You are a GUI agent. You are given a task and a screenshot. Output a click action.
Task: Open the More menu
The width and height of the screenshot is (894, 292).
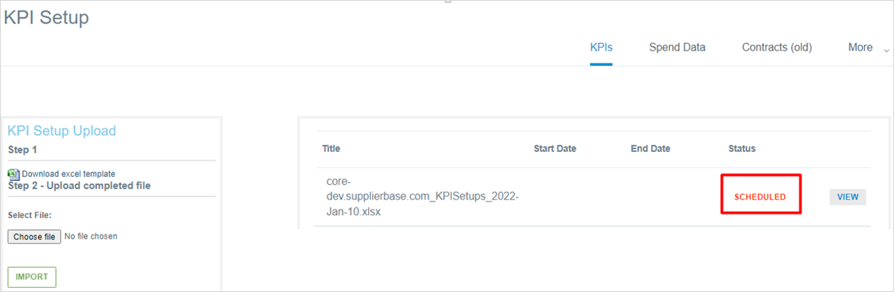point(860,47)
